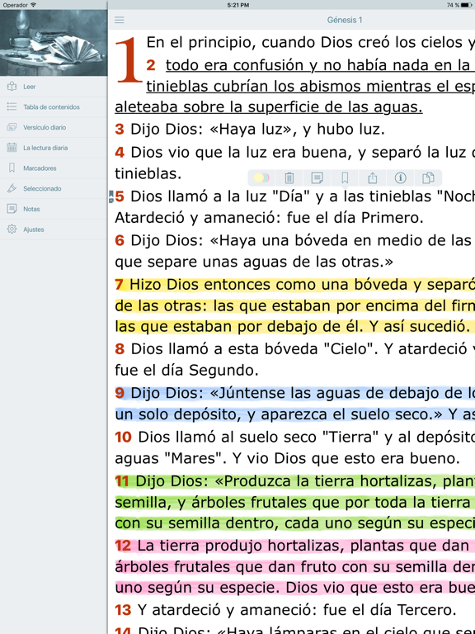Screen dimensions: 475x634
Task: Open the hamburger menu icon
Action: coord(119,20)
